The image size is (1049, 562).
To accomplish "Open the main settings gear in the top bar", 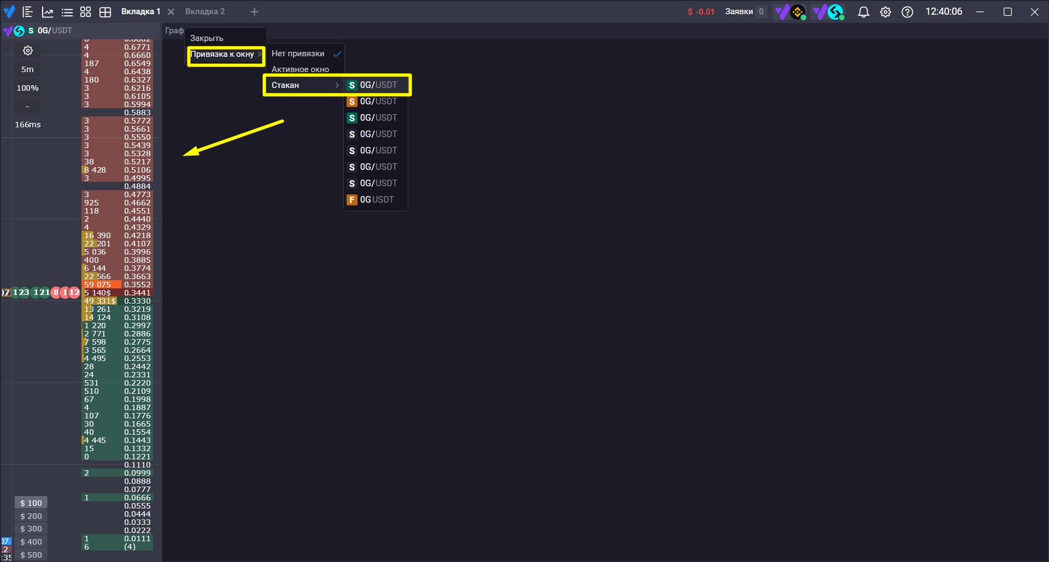I will tap(886, 11).
